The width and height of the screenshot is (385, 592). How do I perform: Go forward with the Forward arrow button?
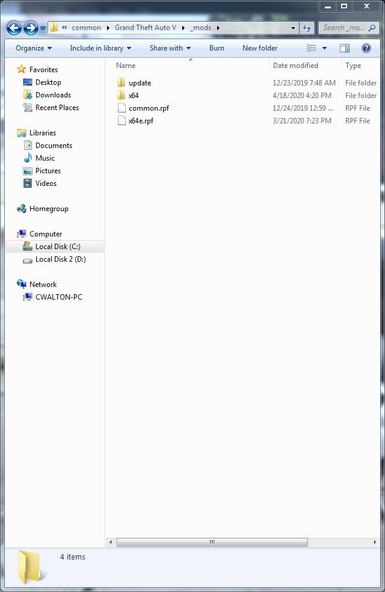31,28
